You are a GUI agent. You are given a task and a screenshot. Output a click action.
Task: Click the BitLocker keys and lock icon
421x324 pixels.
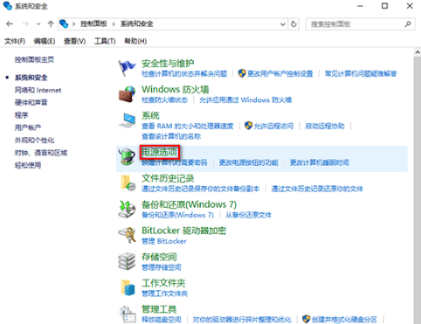pyautogui.click(x=128, y=235)
